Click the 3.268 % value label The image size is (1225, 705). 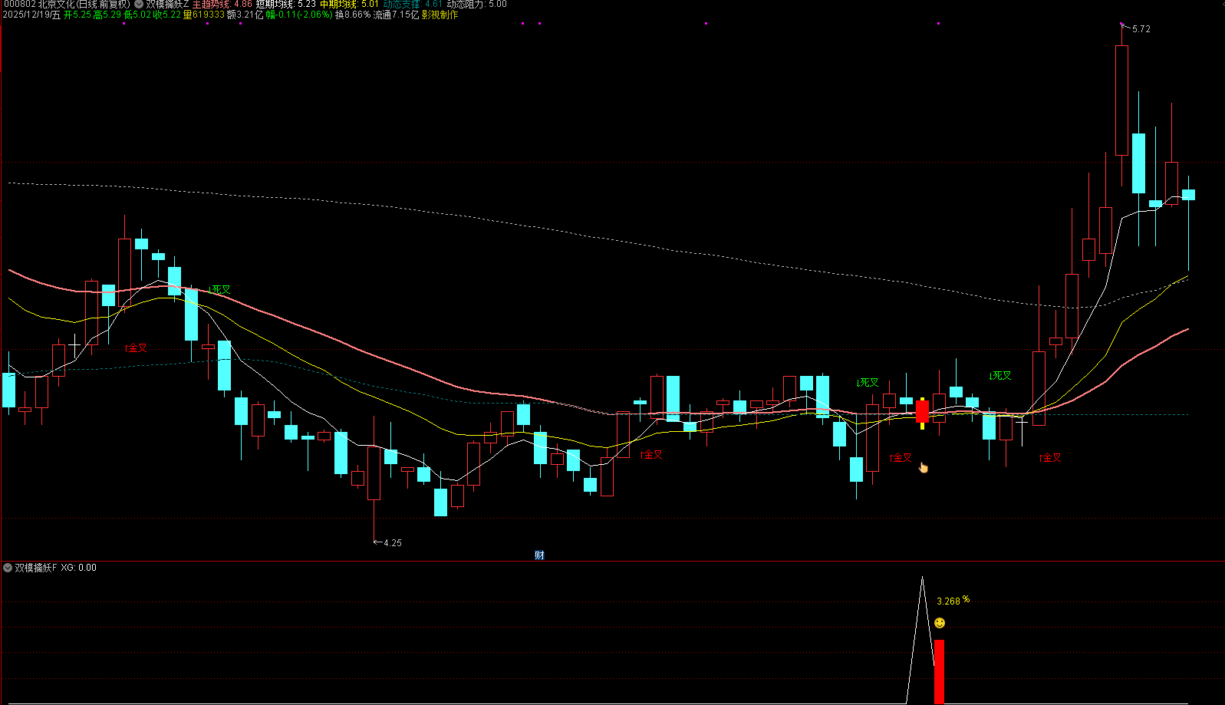pyautogui.click(x=953, y=601)
